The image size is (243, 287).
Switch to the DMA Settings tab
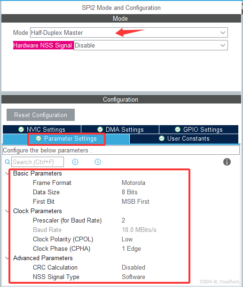pos(120,129)
